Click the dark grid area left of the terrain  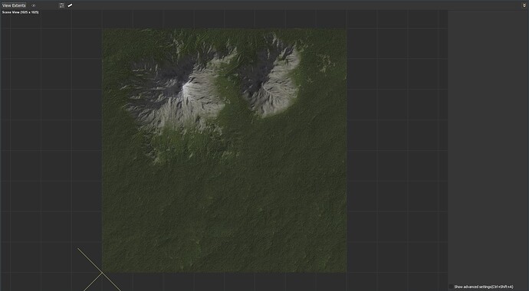[x=51, y=135]
